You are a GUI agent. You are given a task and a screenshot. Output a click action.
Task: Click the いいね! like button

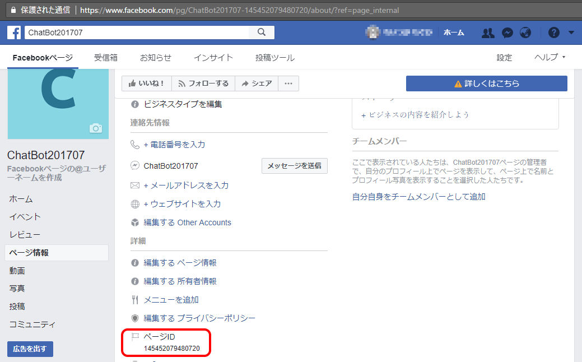pyautogui.click(x=147, y=83)
